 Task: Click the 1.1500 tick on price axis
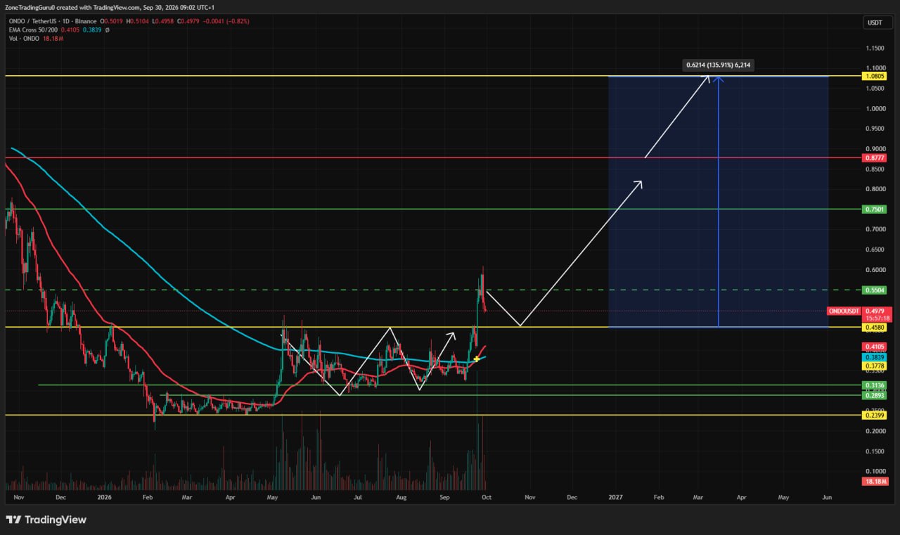click(874, 48)
